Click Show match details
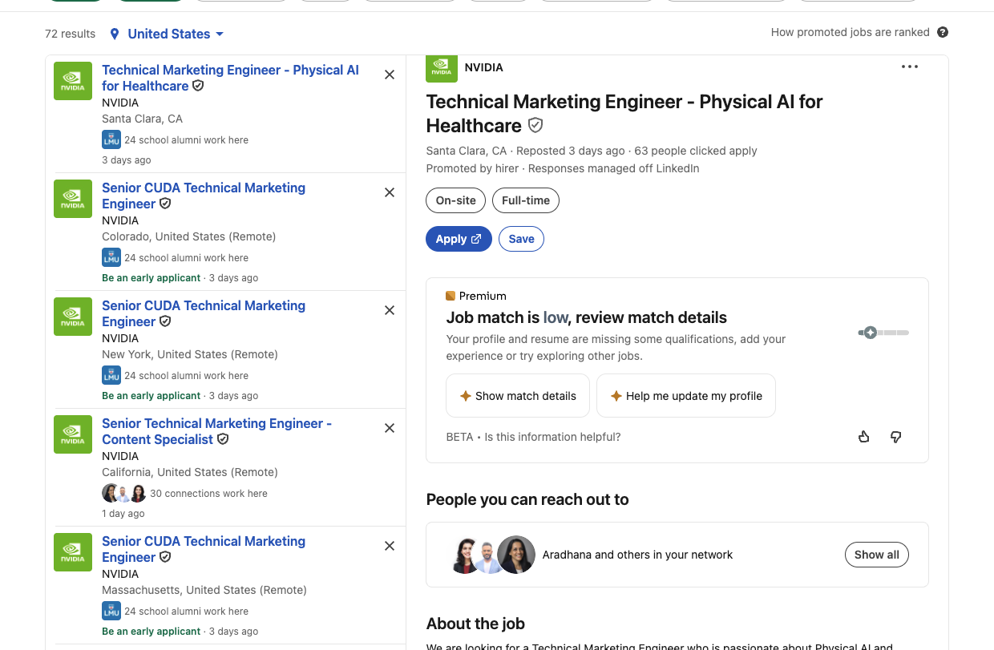Image resolution: width=994 pixels, height=650 pixels. (518, 396)
